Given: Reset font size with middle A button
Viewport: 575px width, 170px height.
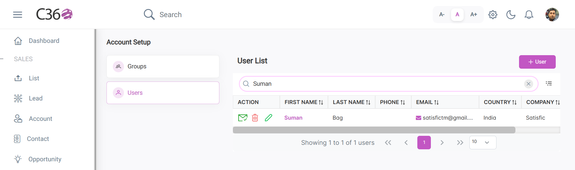Looking at the screenshot, I should [457, 14].
